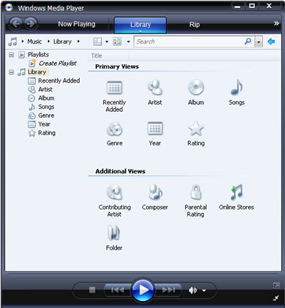Open the Composer view icon
This screenshot has width=285, height=308.
tap(155, 192)
